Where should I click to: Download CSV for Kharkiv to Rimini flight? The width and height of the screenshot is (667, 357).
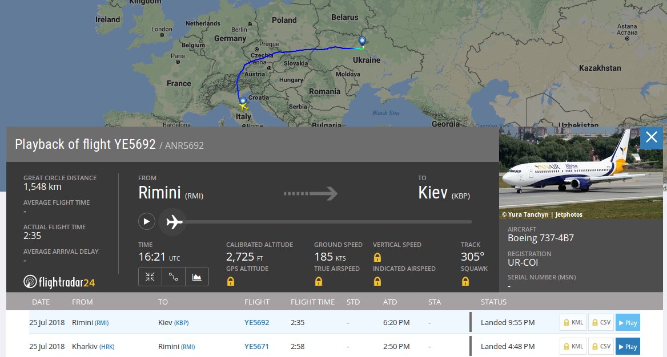pyautogui.click(x=600, y=346)
